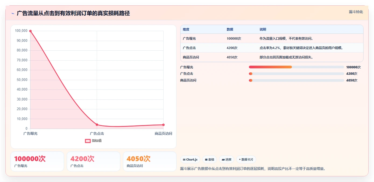Click the 商品页访问 label left of progress bar
Image resolution: width=374 pixels, height=182 pixels.
[x=188, y=80]
